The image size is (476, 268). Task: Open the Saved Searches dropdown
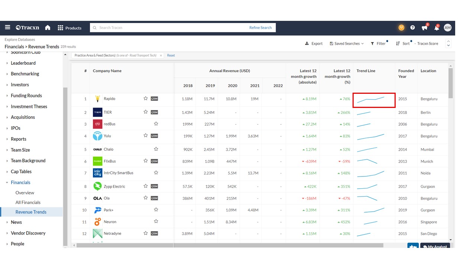347,44
